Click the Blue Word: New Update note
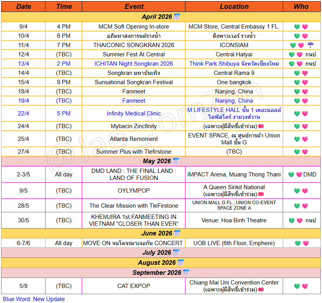The width and height of the screenshot is (322, 303). click(x=34, y=299)
